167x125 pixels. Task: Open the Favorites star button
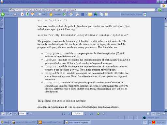pos(55,14)
